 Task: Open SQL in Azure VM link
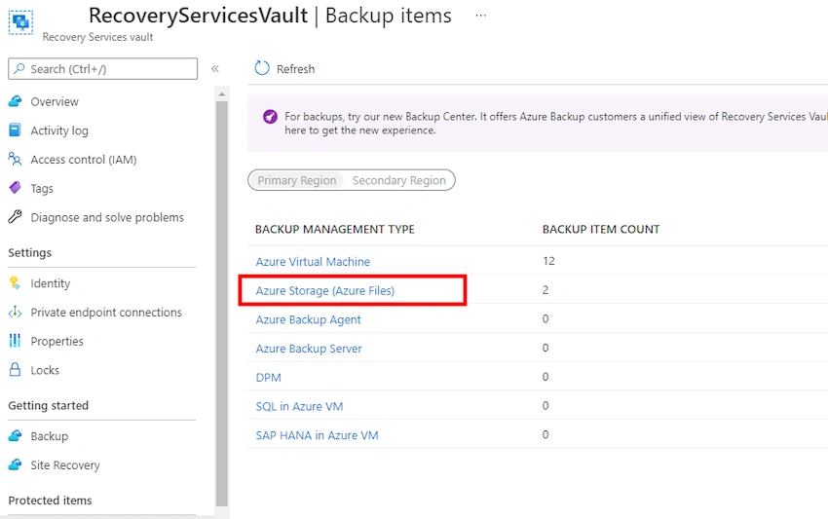point(299,406)
